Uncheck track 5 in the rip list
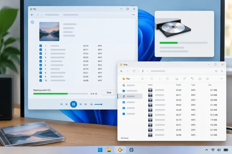Viewport: 232px width, 154px height. pyautogui.click(x=41, y=61)
